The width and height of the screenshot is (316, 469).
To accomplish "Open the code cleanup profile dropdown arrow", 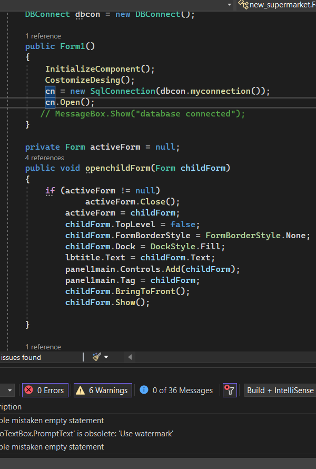I will [106, 357].
